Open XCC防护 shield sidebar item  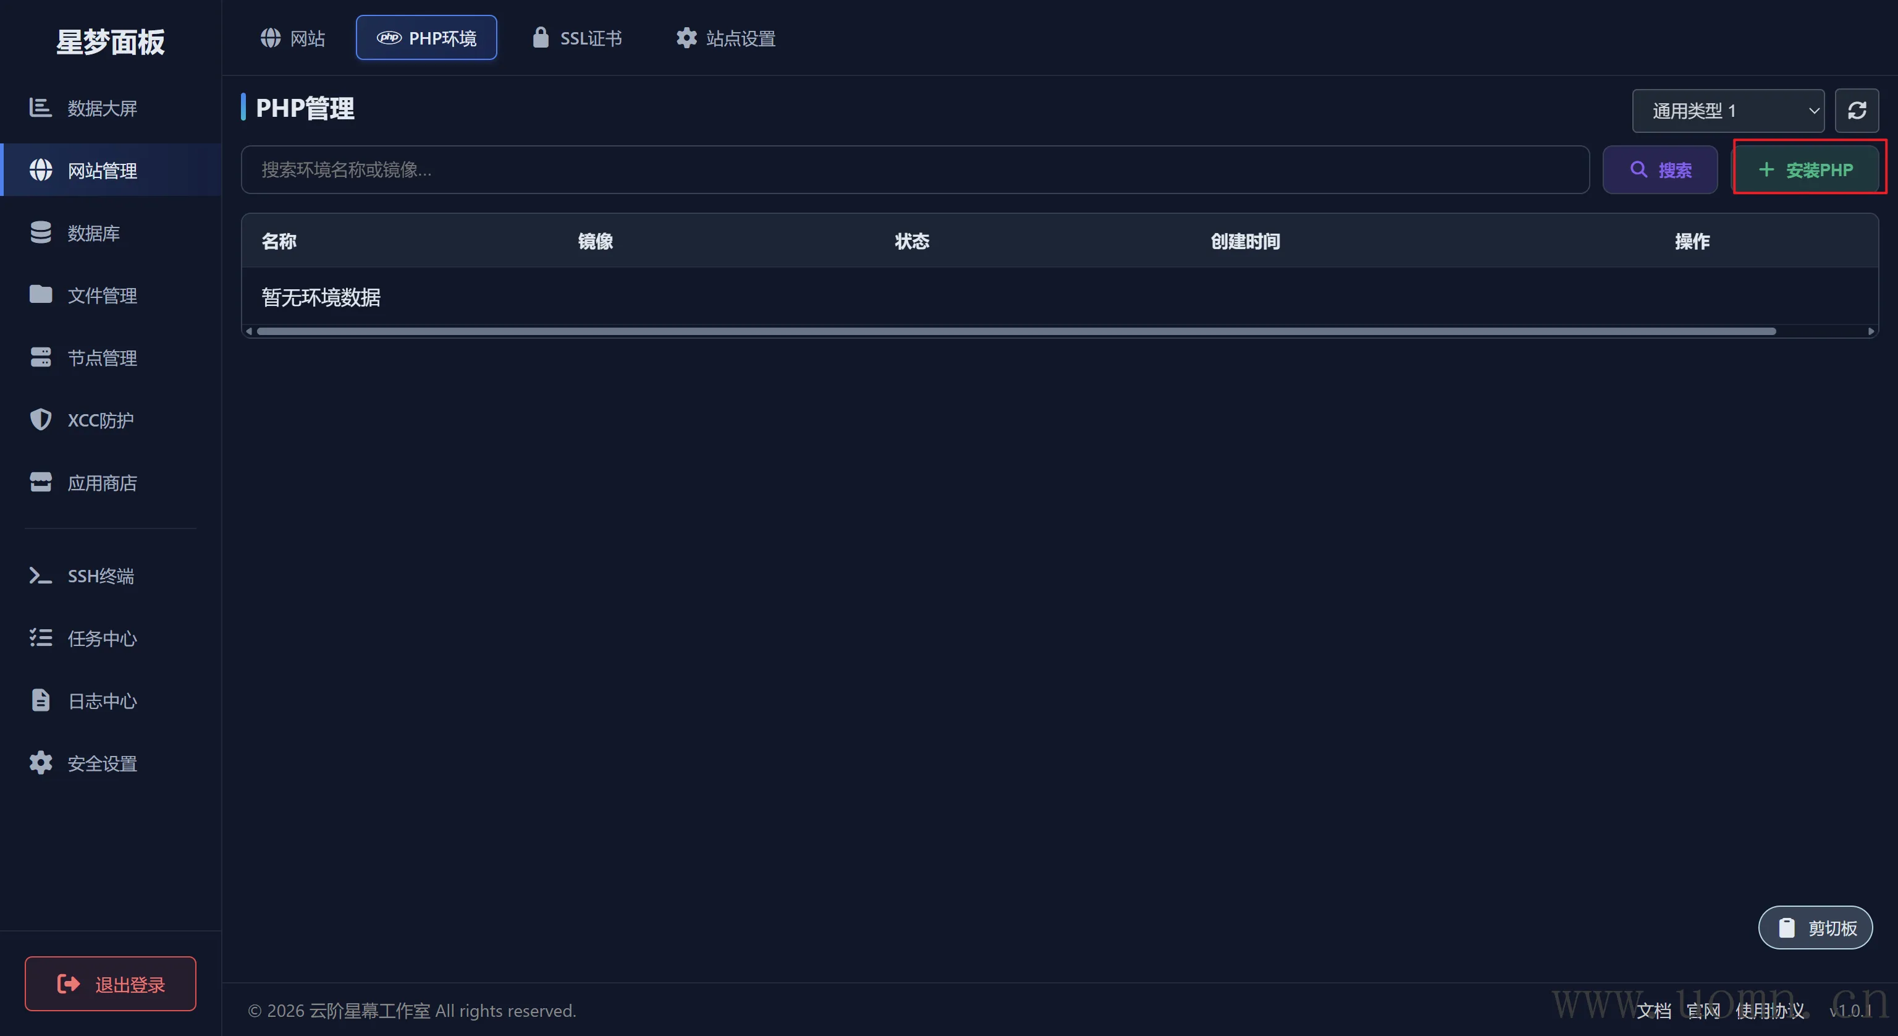tap(100, 420)
